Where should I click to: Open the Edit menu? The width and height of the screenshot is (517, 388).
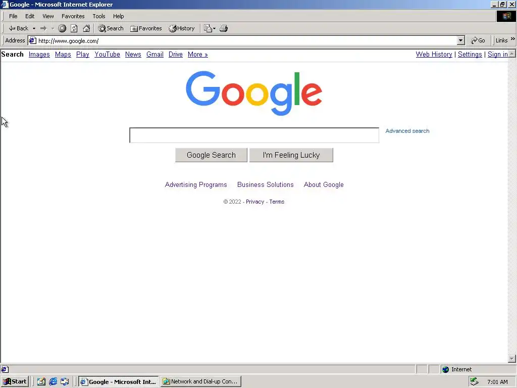click(30, 16)
